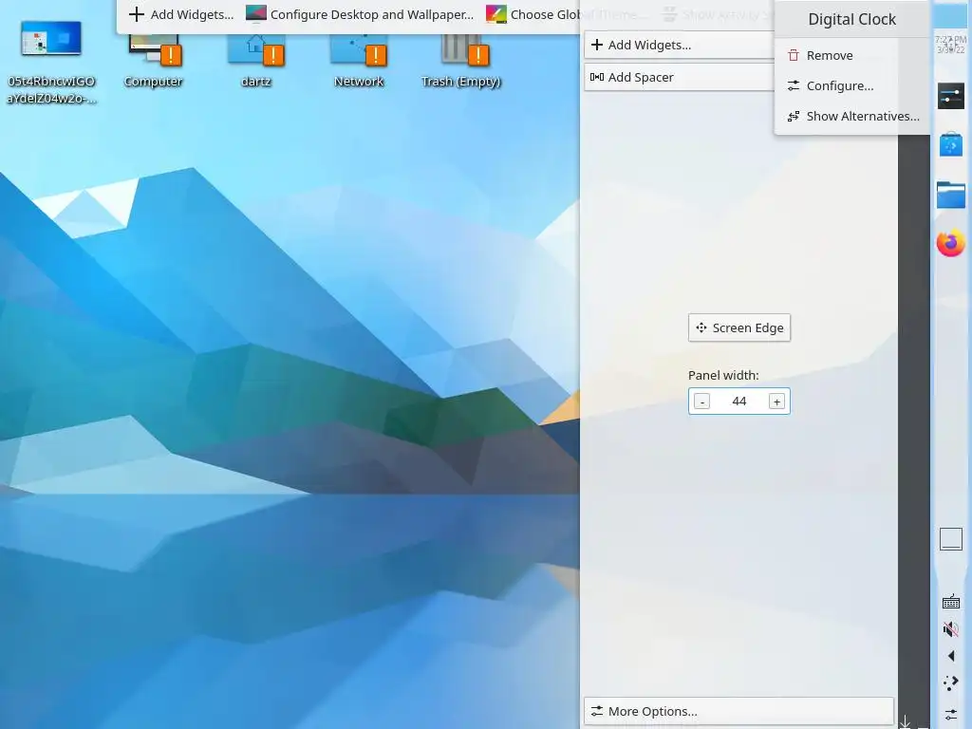Launch the Discover software center icon
The width and height of the screenshot is (972, 729).
[950, 144]
